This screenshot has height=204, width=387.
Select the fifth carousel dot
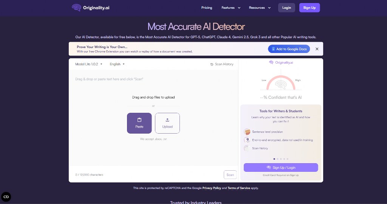click(288, 159)
